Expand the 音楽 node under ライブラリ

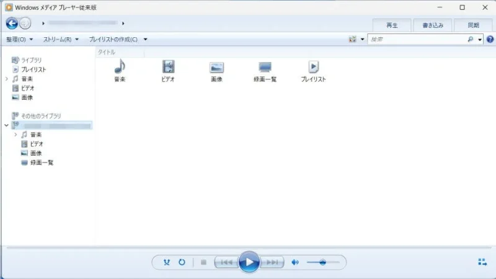coord(6,79)
